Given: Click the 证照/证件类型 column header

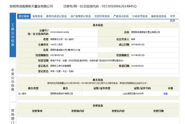Looking at the screenshot, I should pyautogui.click(x=102, y=88).
